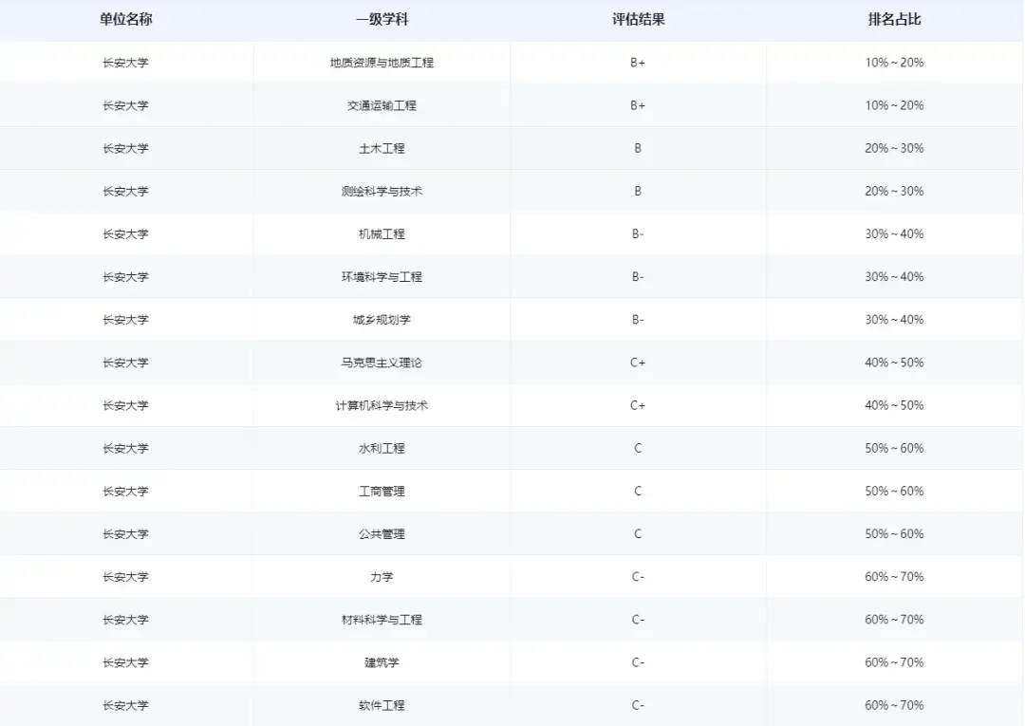Viewport: 1025px width, 726px height.
Task: Select the 软件工程 subject cell
Action: click(x=382, y=706)
